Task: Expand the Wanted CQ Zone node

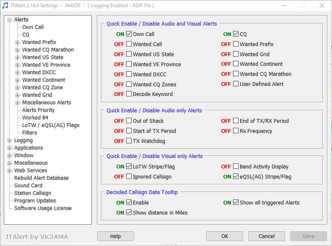Action: tap(17, 88)
